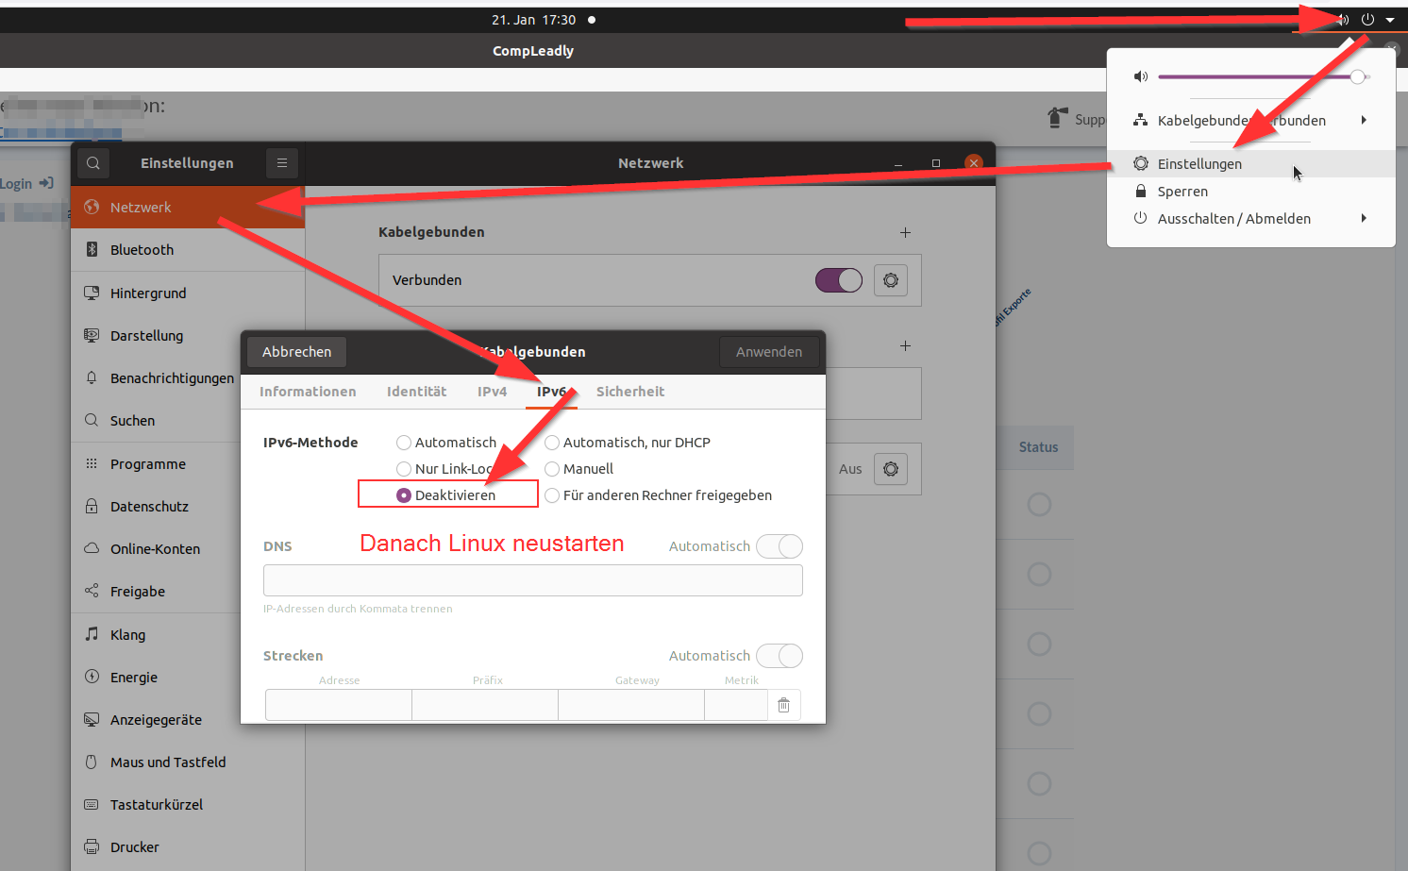Switch to the IPv4 tab

[x=492, y=392]
